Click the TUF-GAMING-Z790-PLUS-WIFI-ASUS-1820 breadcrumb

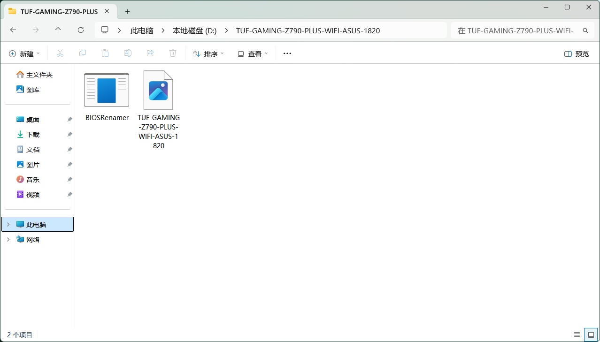308,30
